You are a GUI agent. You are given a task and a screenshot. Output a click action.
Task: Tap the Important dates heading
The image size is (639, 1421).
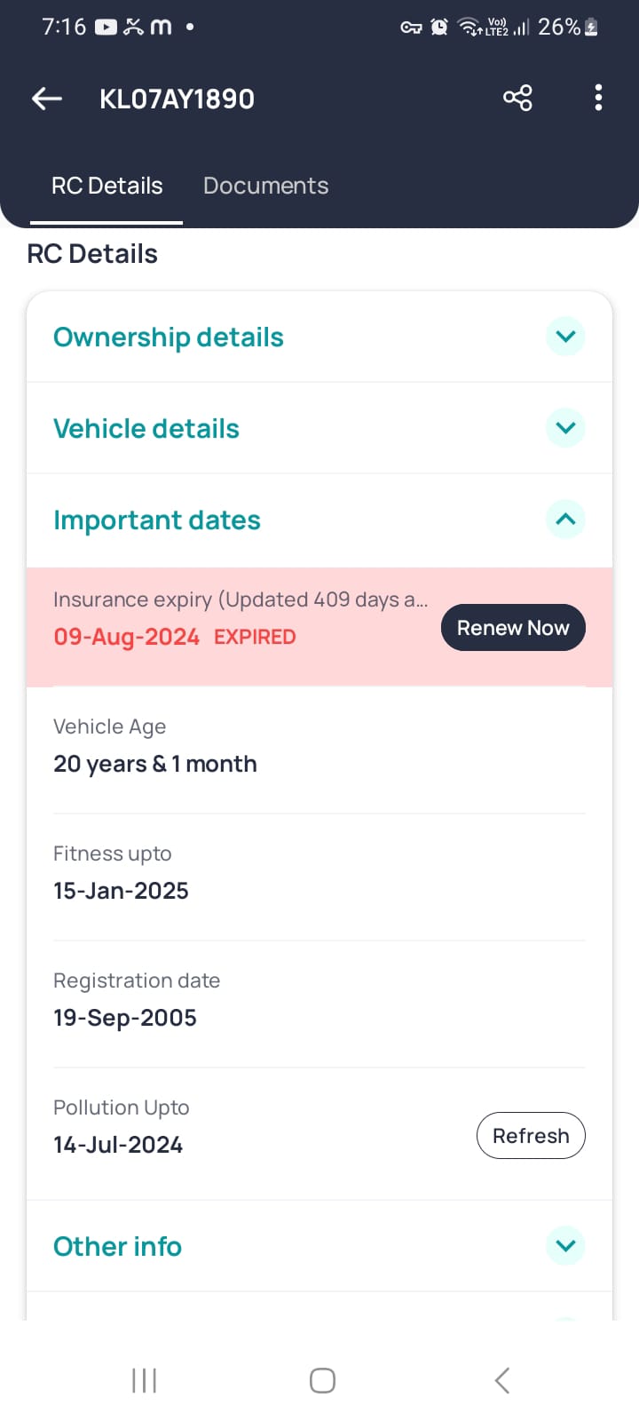pyautogui.click(x=157, y=520)
